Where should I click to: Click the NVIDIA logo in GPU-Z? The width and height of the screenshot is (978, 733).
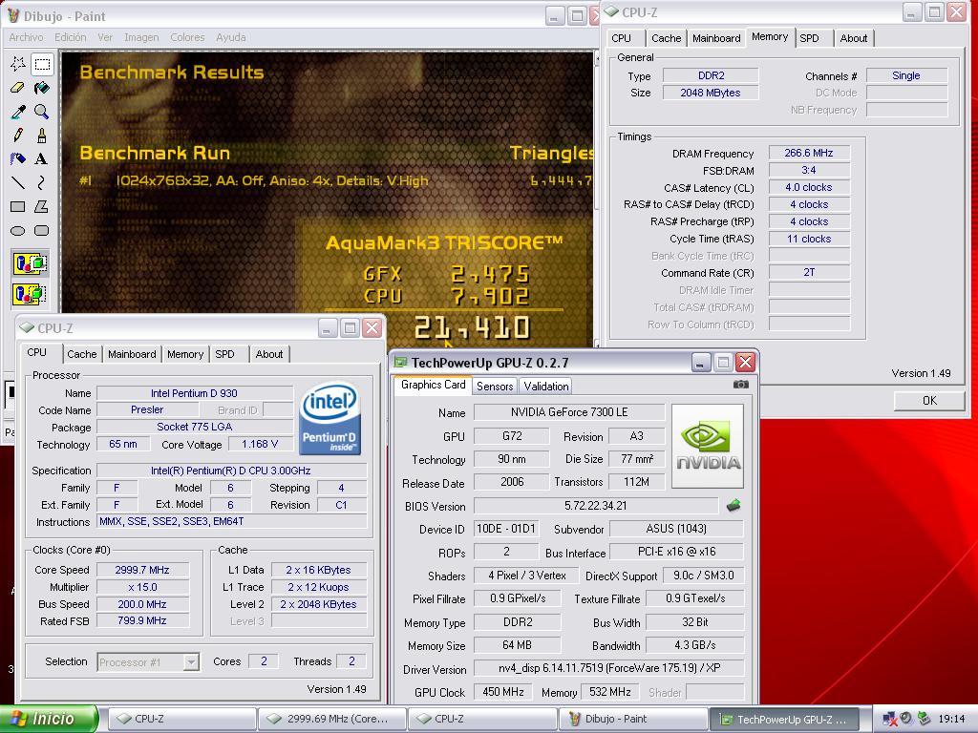click(x=708, y=447)
